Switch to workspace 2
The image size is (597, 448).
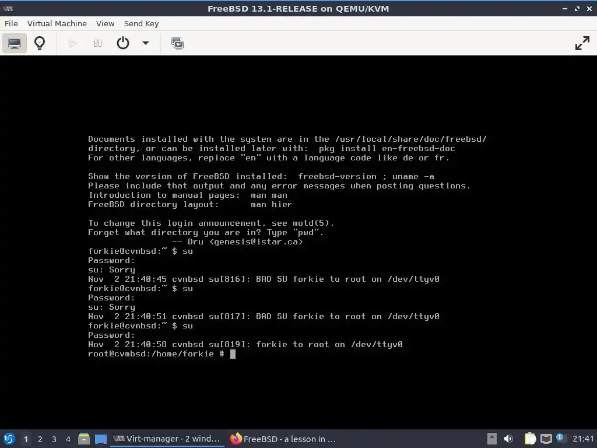(x=40, y=439)
